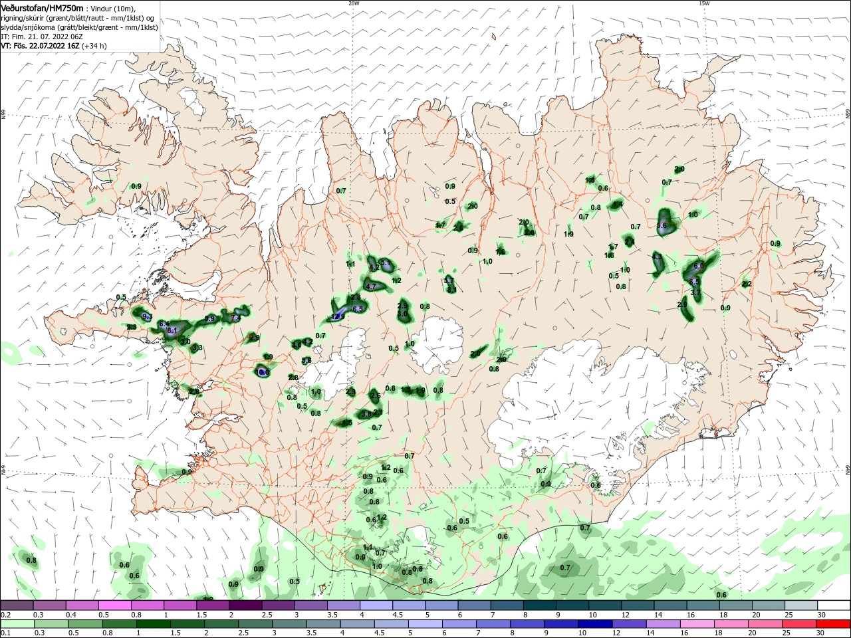Viewport: 851px width, 638px height.
Task: Click the 'slydda/snjókoma' snow legend description line
Action: tap(79, 27)
